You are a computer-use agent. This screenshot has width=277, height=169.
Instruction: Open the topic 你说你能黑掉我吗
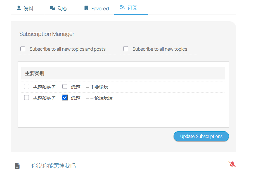coord(54,166)
